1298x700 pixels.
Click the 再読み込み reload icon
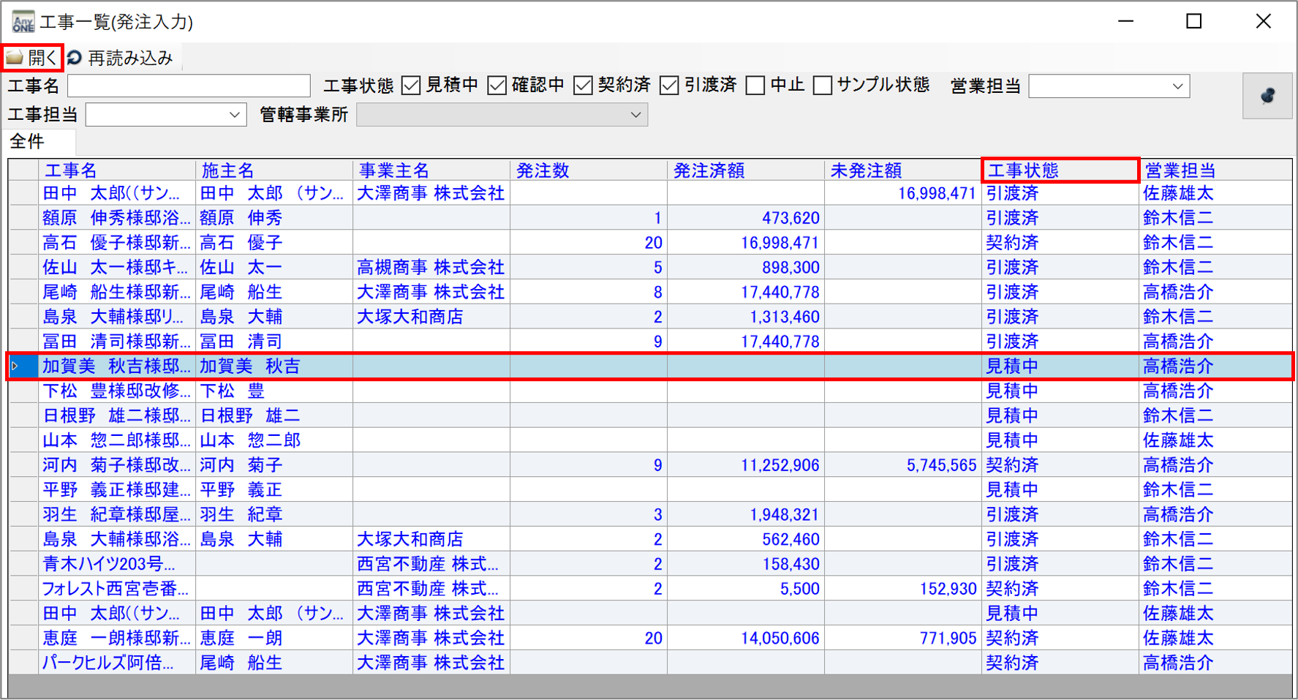[x=75, y=58]
